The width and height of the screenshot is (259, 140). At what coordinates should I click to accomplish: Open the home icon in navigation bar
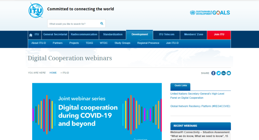point(31,35)
